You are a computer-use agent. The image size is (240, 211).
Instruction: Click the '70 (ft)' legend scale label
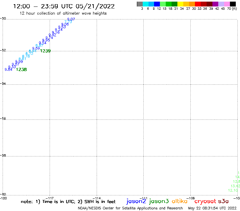(x=232, y=9)
